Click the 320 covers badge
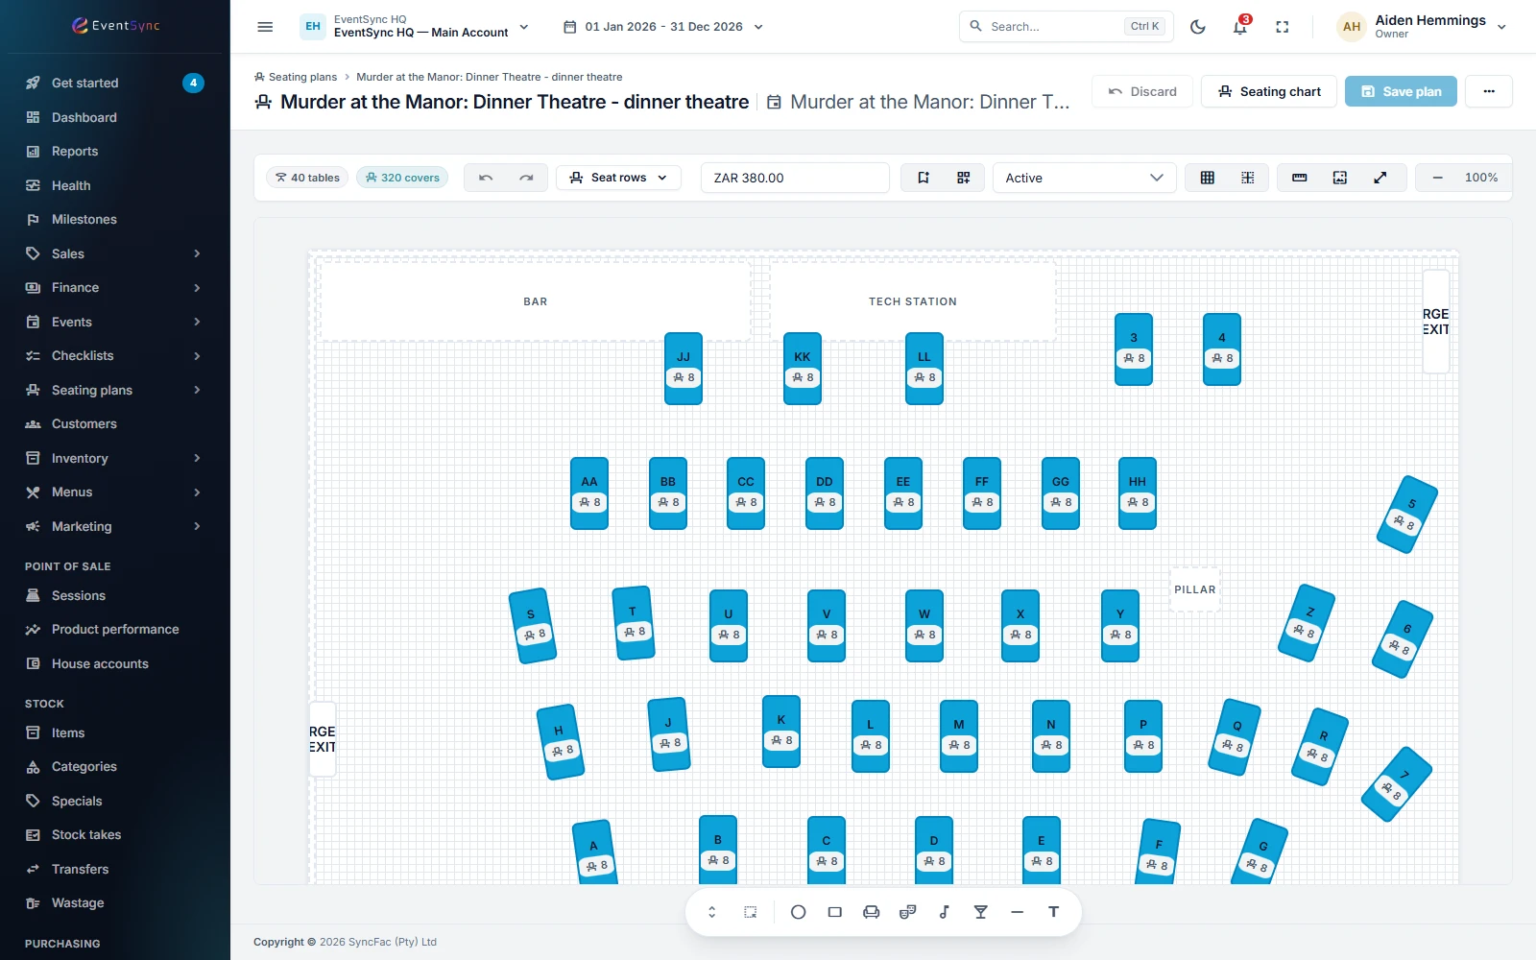1536x960 pixels. [402, 178]
